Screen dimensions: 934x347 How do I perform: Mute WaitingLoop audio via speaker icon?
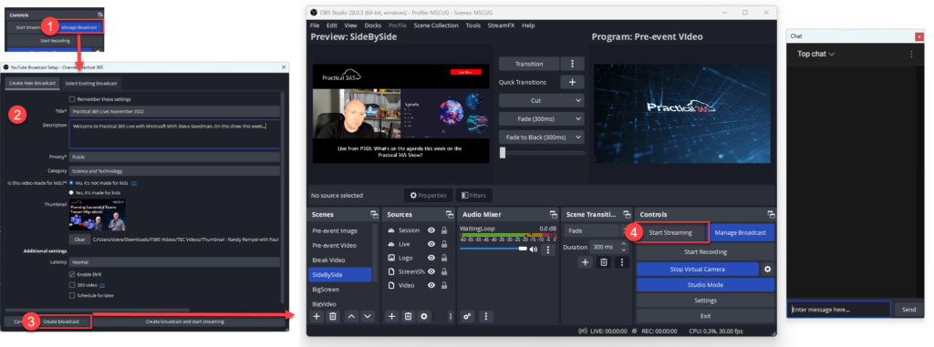click(534, 250)
